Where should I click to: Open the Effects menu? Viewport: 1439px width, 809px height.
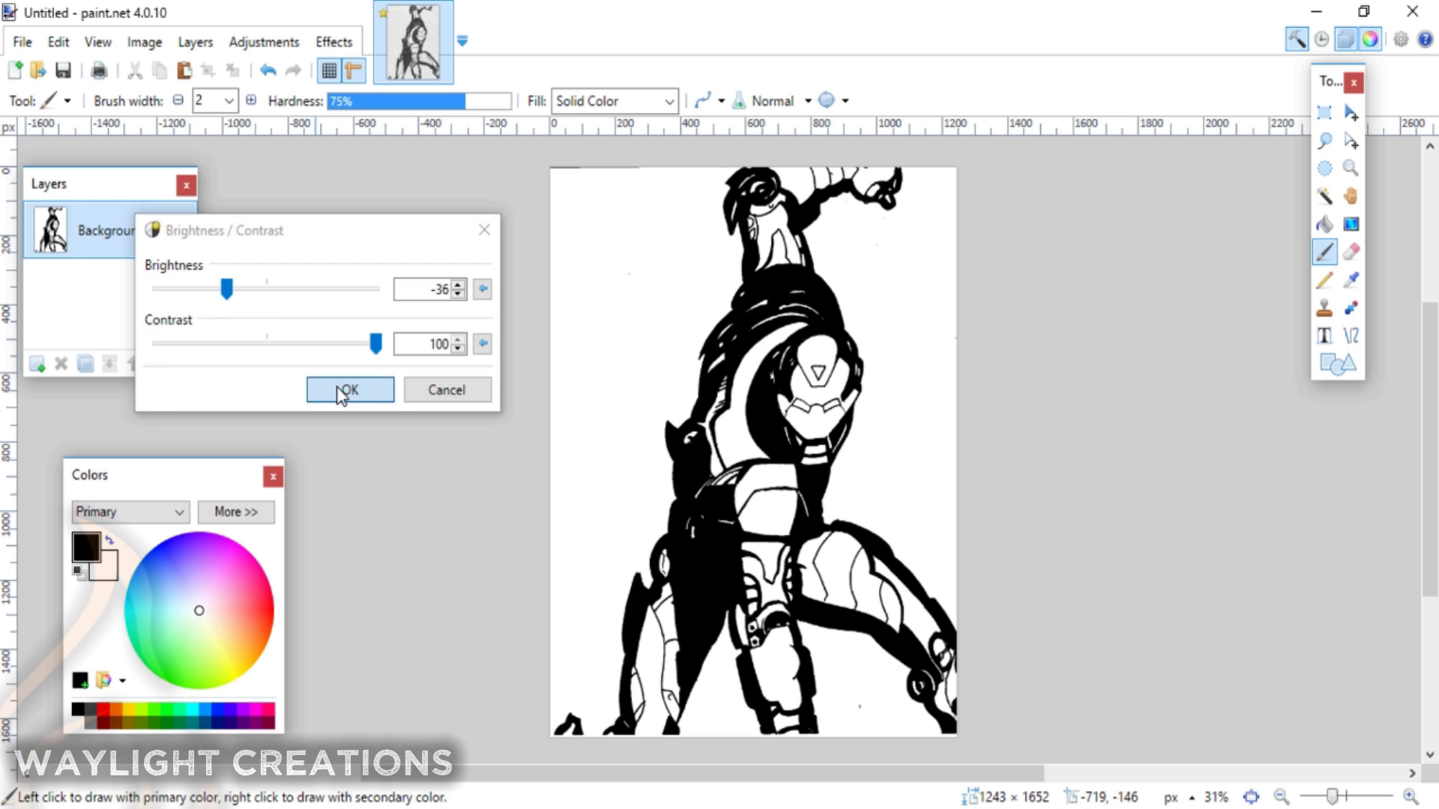(x=334, y=42)
